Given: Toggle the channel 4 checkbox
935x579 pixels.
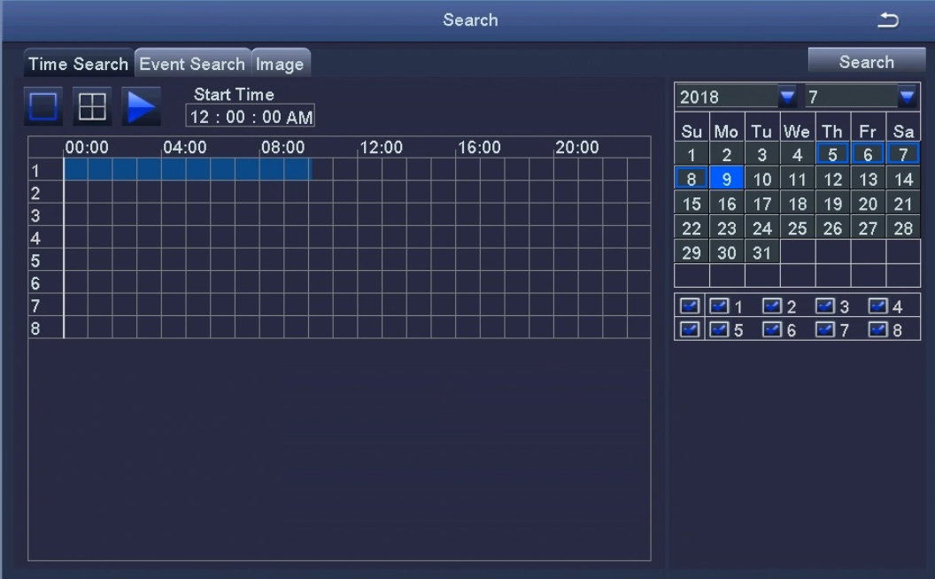Looking at the screenshot, I should [877, 306].
